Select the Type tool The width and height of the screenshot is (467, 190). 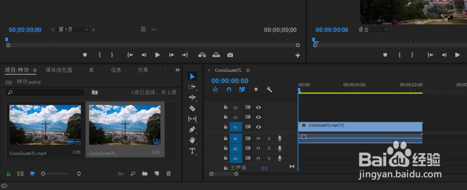[x=192, y=151]
